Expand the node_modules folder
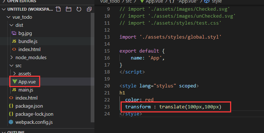The image size is (264, 133). coord(11,57)
